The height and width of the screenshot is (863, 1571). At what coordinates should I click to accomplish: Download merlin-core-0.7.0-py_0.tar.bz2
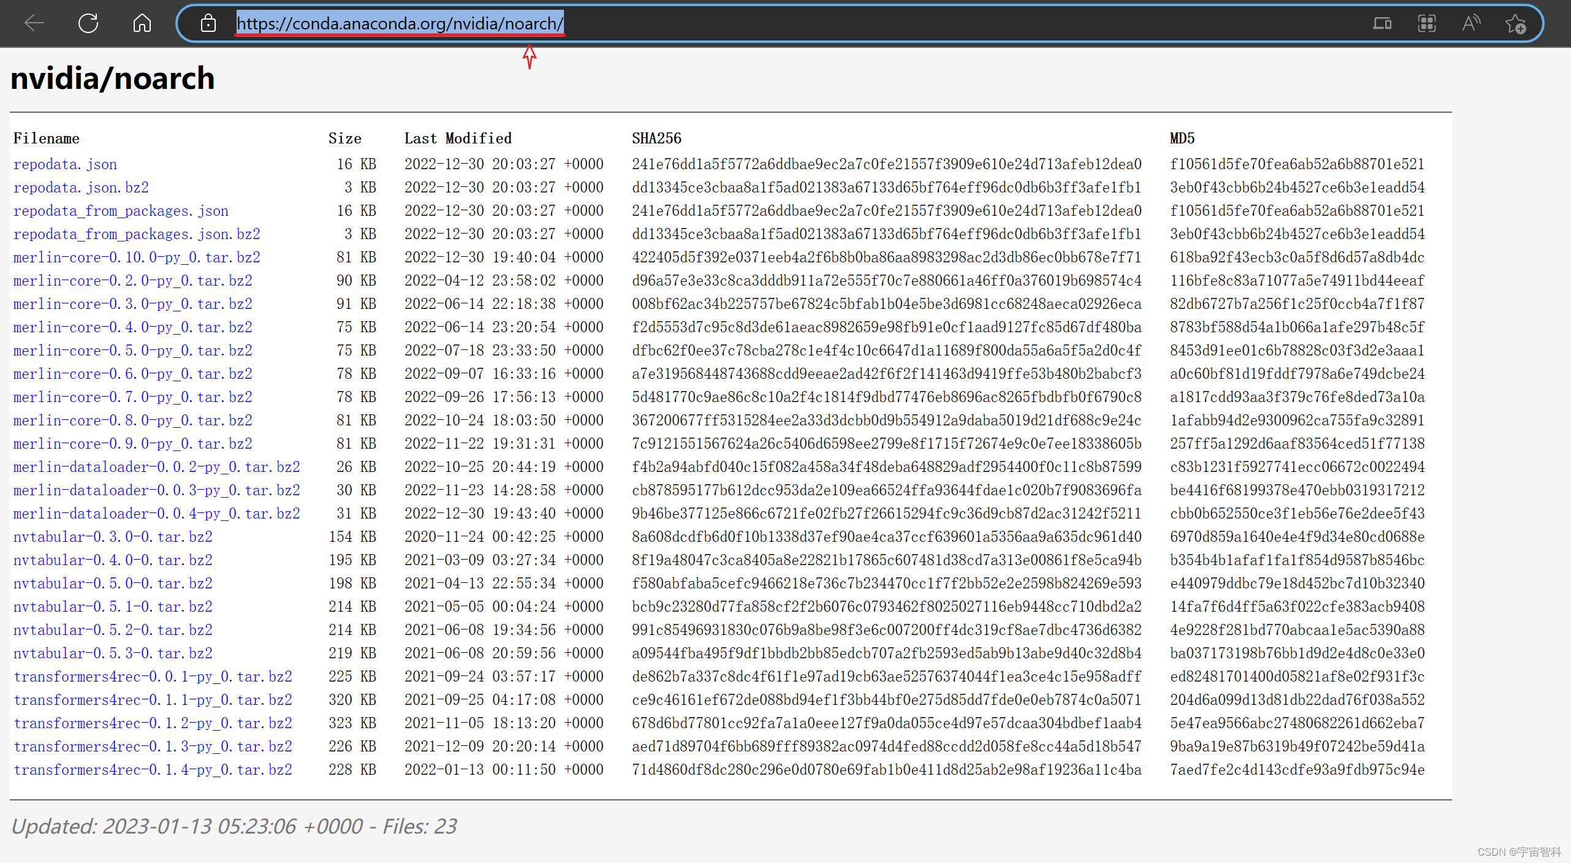(133, 397)
